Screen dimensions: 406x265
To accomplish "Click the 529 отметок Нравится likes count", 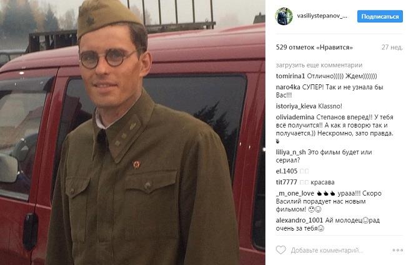I will pyautogui.click(x=314, y=47).
